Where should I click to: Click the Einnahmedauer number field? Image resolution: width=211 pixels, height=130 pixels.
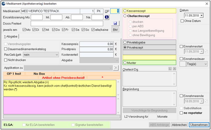(x=183, y=64)
